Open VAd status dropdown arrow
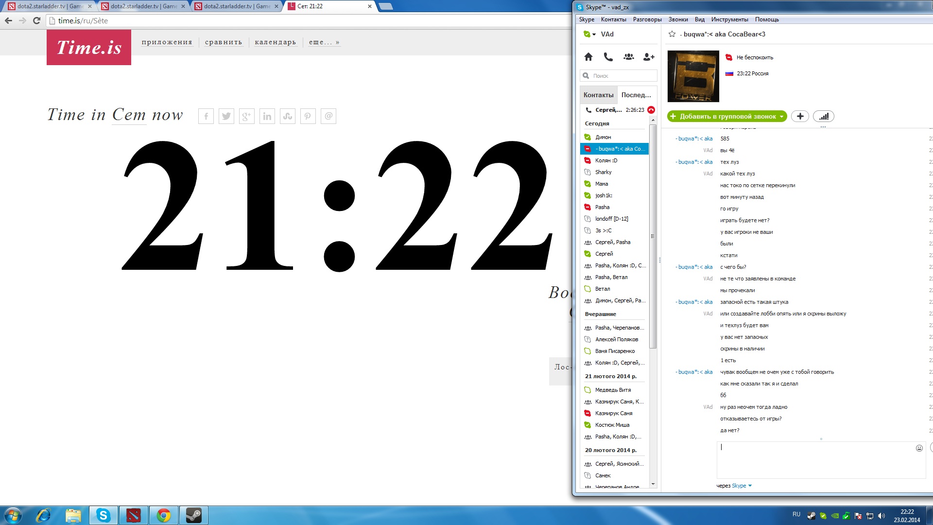The height and width of the screenshot is (525, 933). tap(594, 35)
